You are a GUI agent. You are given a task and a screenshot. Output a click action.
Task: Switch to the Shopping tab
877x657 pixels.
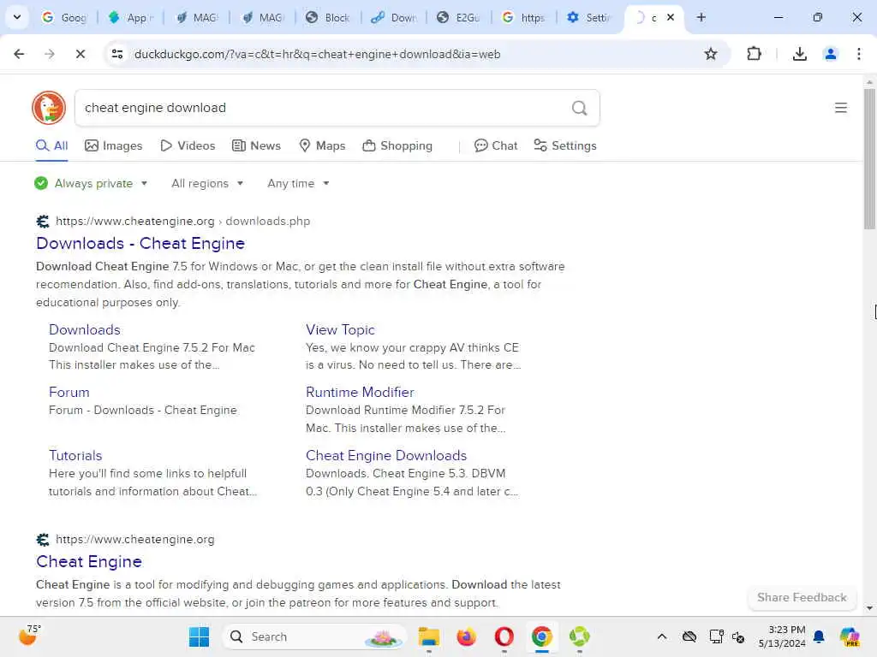coord(397,145)
